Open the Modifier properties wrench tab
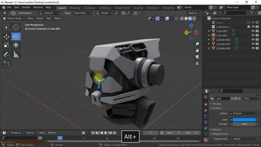Viewport: 261px width, 147px height. pos(206,110)
